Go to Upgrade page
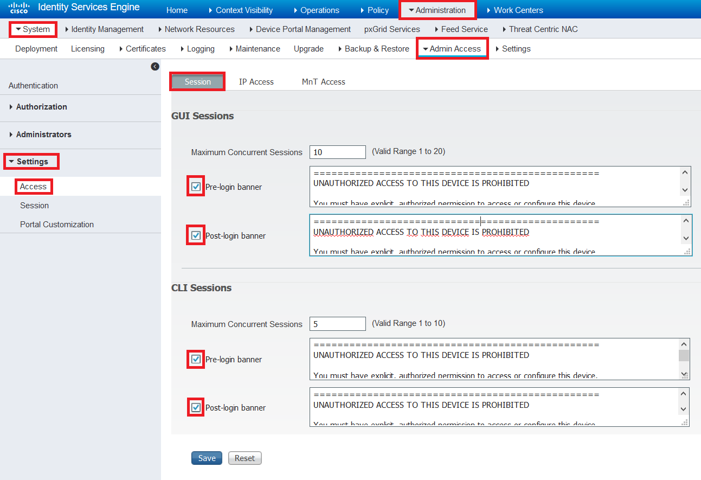Image resolution: width=701 pixels, height=480 pixels. [308, 49]
